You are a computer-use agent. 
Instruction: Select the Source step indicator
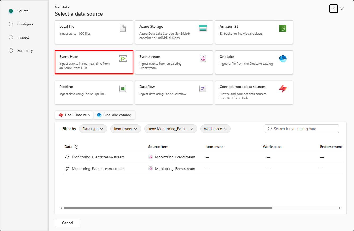click(11, 11)
